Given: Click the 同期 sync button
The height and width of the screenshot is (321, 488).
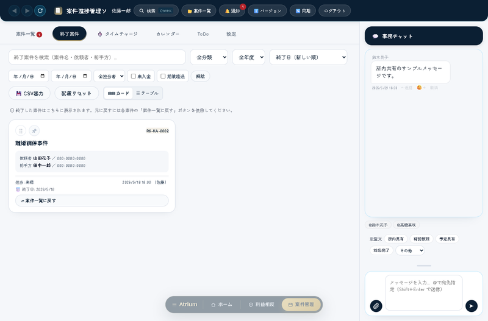Looking at the screenshot, I should coord(303,11).
